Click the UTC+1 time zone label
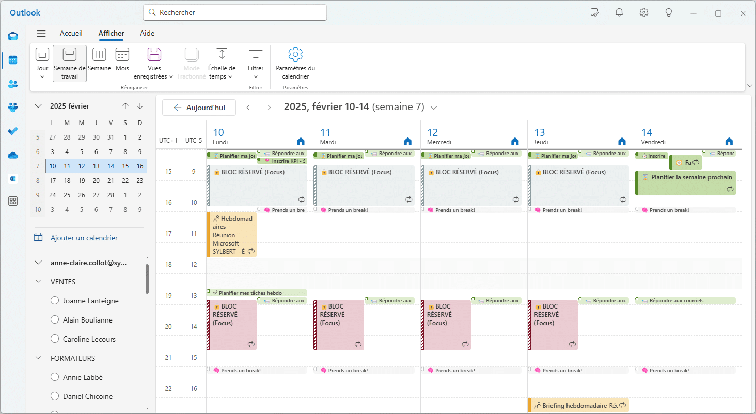Viewport: 756px width, 414px height. [168, 141]
